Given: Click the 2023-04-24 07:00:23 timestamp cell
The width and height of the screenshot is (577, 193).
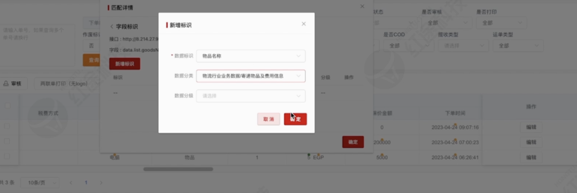Looking at the screenshot, I should coord(455,142).
